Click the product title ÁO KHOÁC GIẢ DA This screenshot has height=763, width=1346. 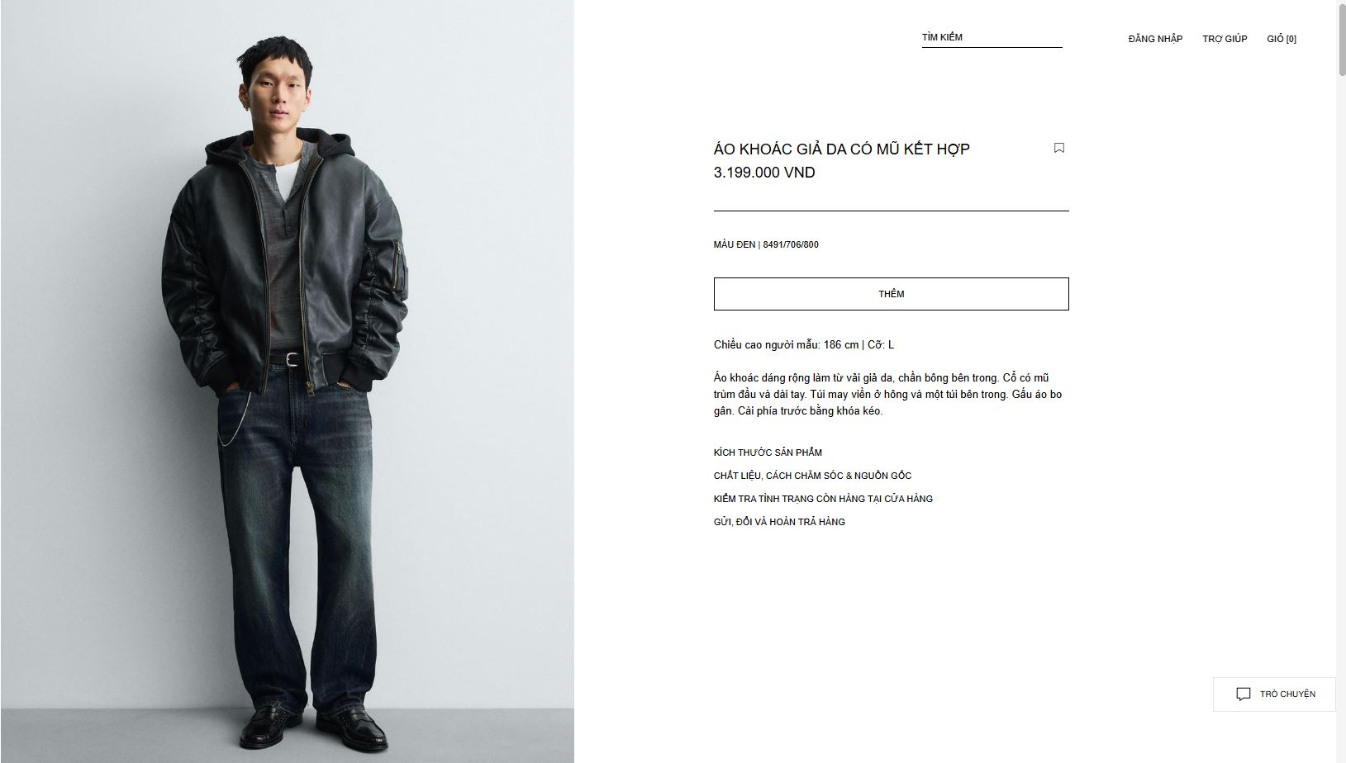(841, 149)
